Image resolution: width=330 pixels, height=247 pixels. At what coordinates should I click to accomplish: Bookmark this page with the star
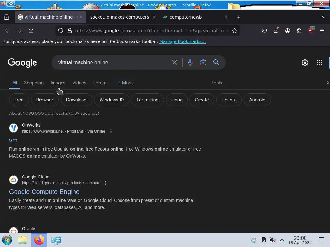click(235, 31)
